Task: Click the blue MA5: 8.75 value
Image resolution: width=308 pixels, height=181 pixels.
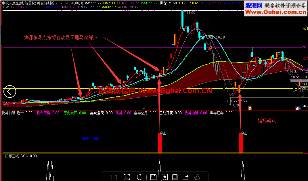Action: click(53, 7)
